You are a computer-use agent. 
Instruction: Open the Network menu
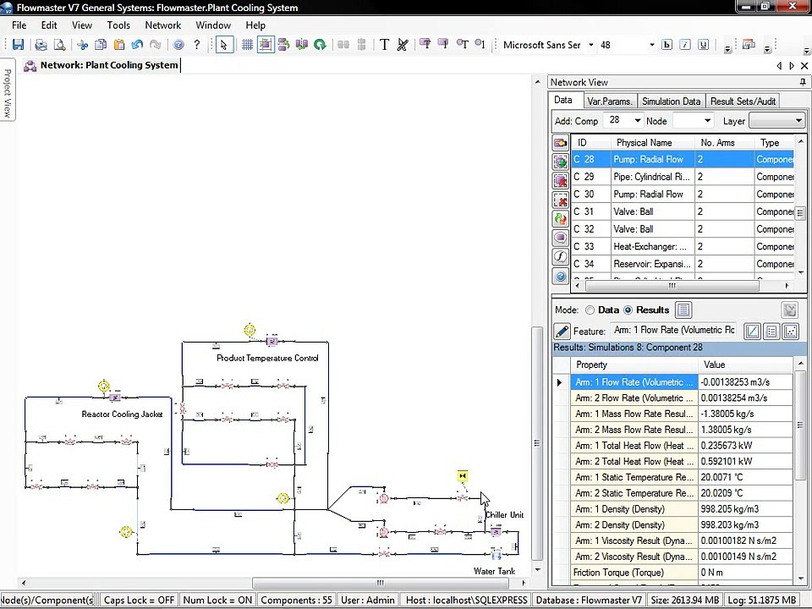pyautogui.click(x=162, y=25)
